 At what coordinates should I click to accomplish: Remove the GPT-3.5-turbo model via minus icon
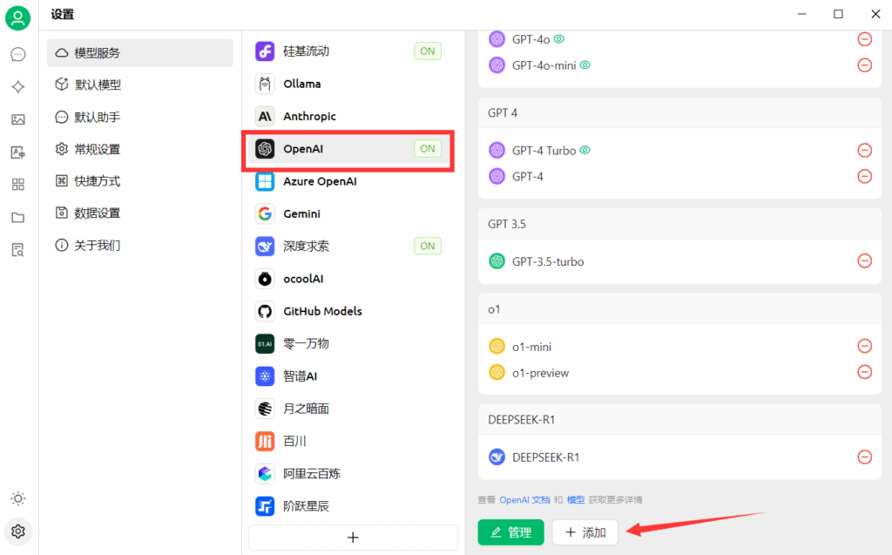pos(864,261)
